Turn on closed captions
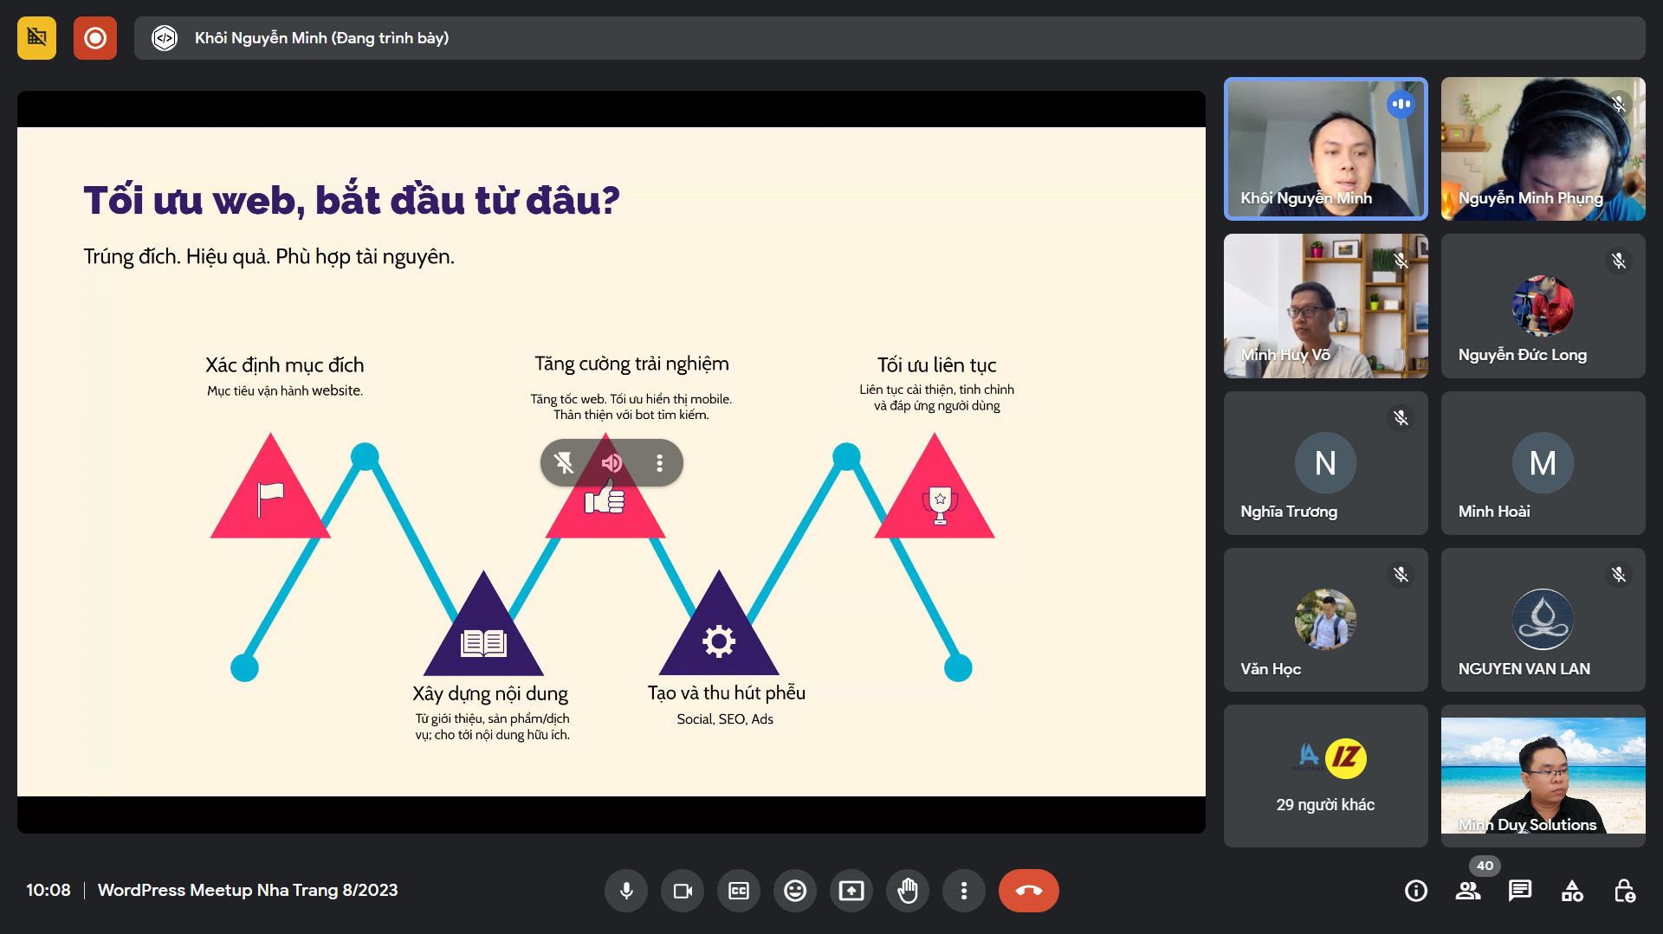This screenshot has height=934, width=1663. (x=739, y=891)
